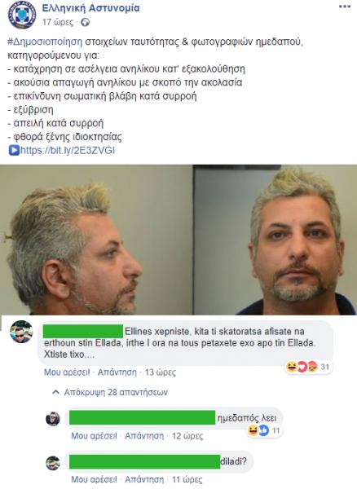Click the chevron beside Απόκρυψη 28 απαντήσεων
This screenshot has width=357, height=489.
point(55,392)
